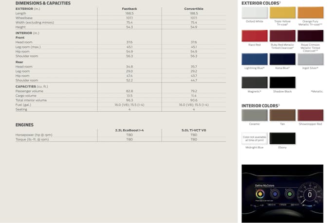Select the Orange Fury Metallic swatch
This screenshot has width=335, height=223.
310,13
